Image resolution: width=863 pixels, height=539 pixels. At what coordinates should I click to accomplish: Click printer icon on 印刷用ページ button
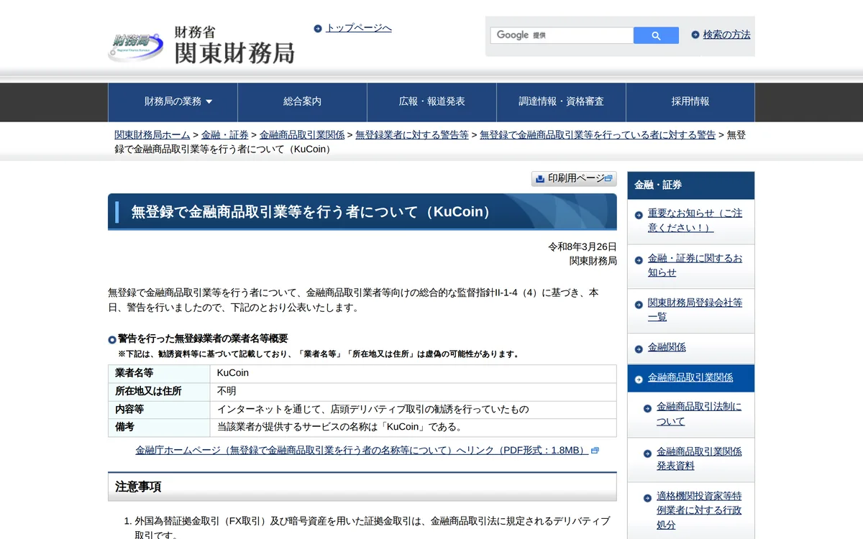(x=540, y=179)
